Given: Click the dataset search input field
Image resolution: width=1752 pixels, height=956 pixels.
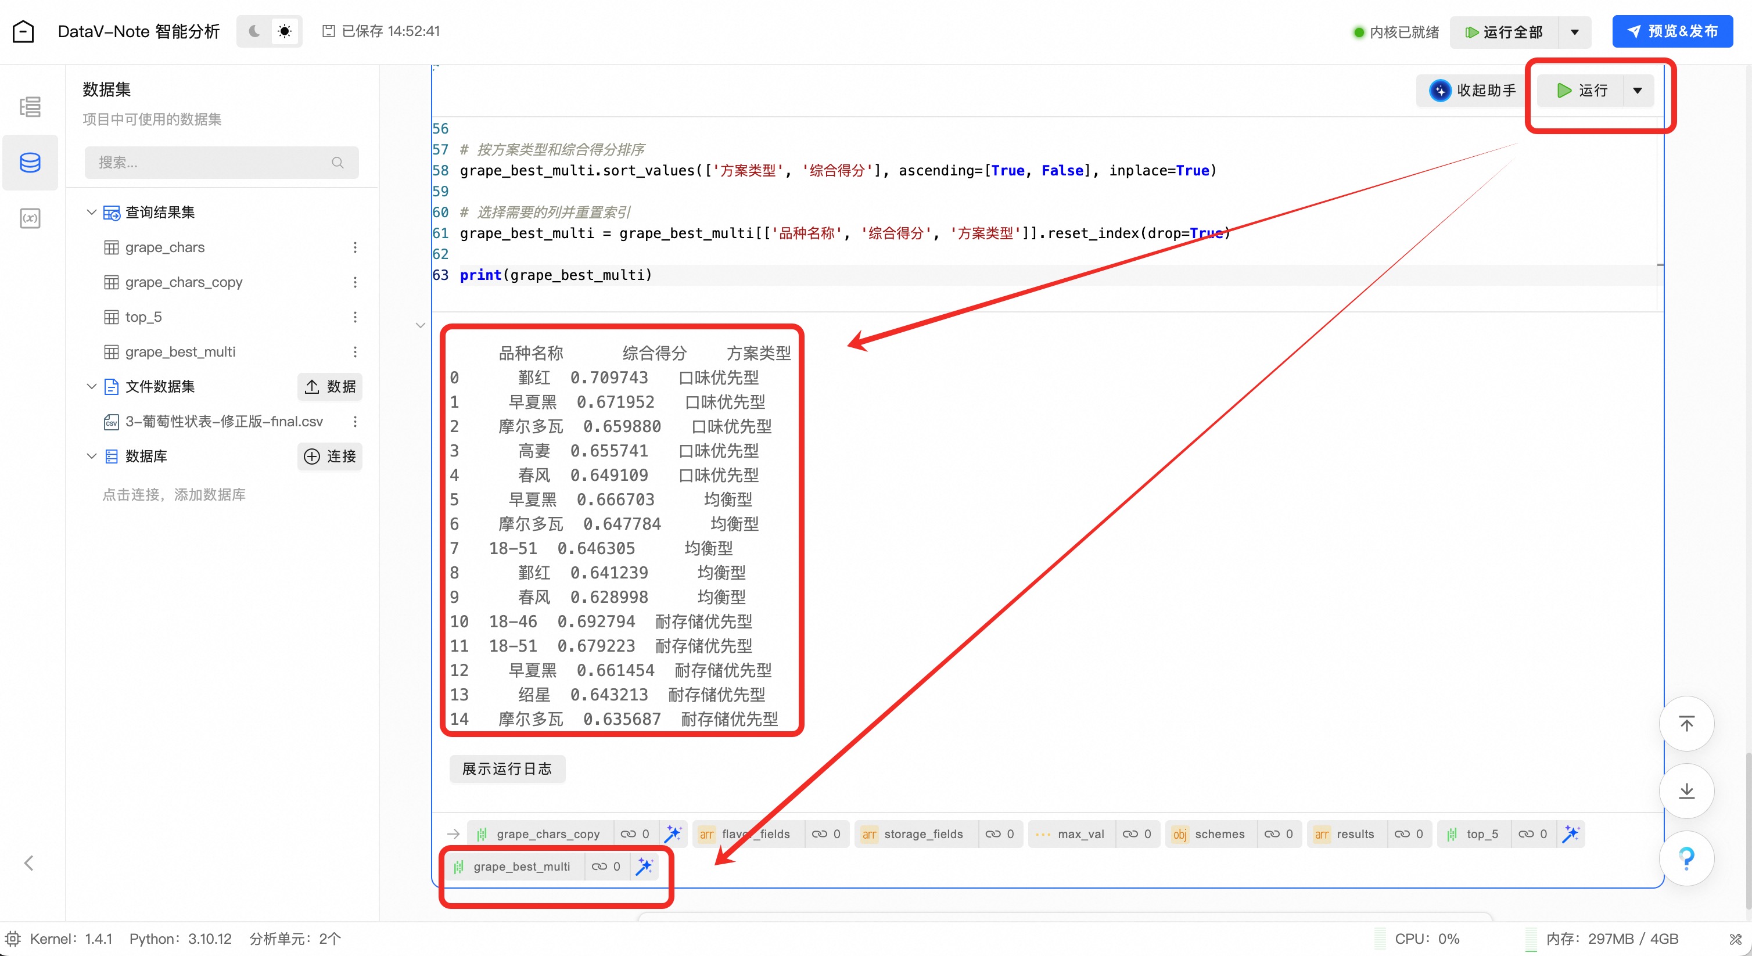Looking at the screenshot, I should tap(211, 163).
